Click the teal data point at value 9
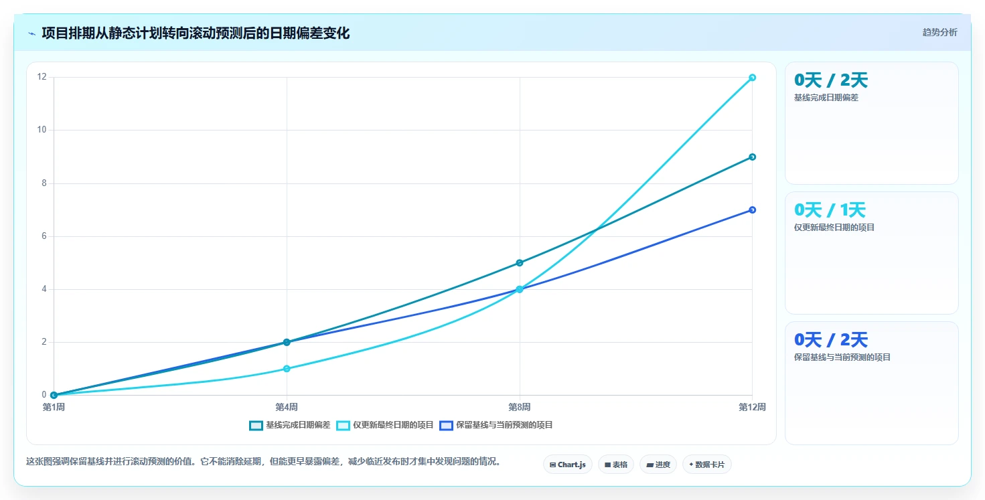The width and height of the screenshot is (985, 500). coord(752,157)
